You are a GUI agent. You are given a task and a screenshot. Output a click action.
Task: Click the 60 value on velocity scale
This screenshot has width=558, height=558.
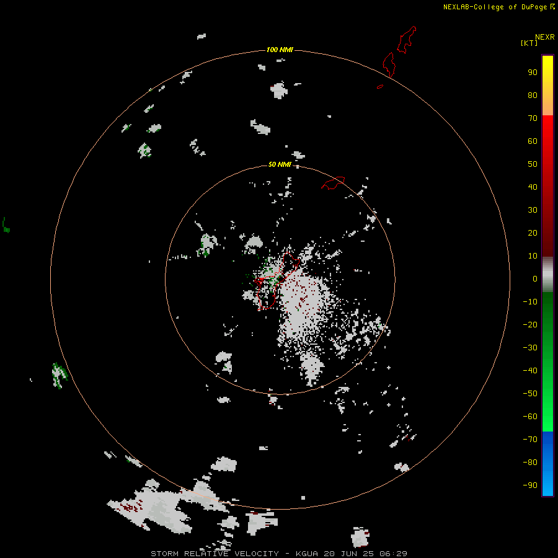click(533, 141)
